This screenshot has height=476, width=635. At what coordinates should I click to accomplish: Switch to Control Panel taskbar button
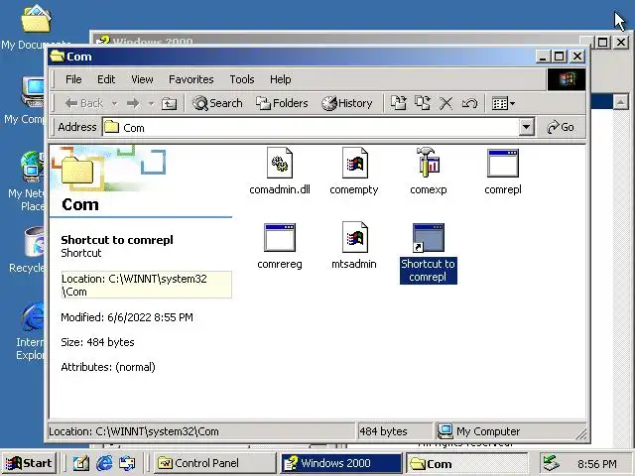pyautogui.click(x=215, y=463)
